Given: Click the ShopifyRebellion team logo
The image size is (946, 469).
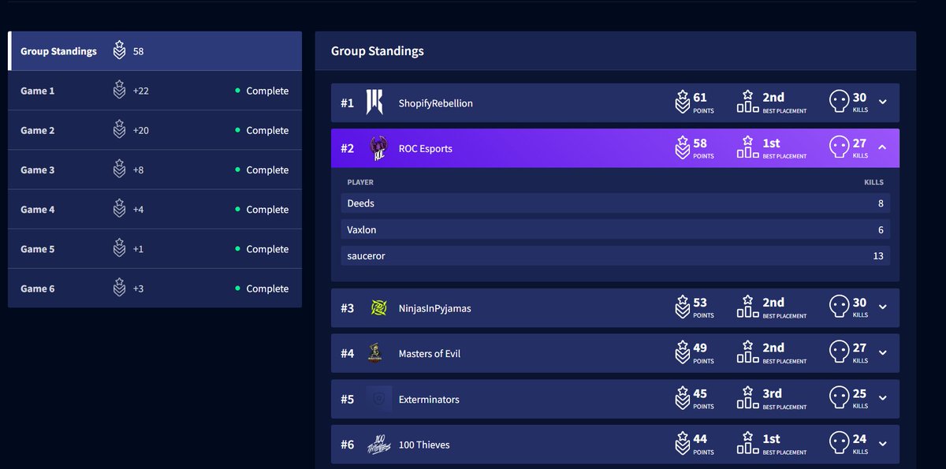Looking at the screenshot, I should coord(374,102).
